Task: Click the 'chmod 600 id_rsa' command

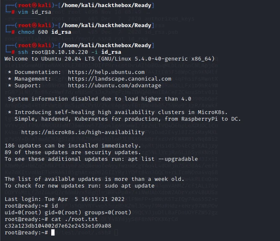Action: 45,32
